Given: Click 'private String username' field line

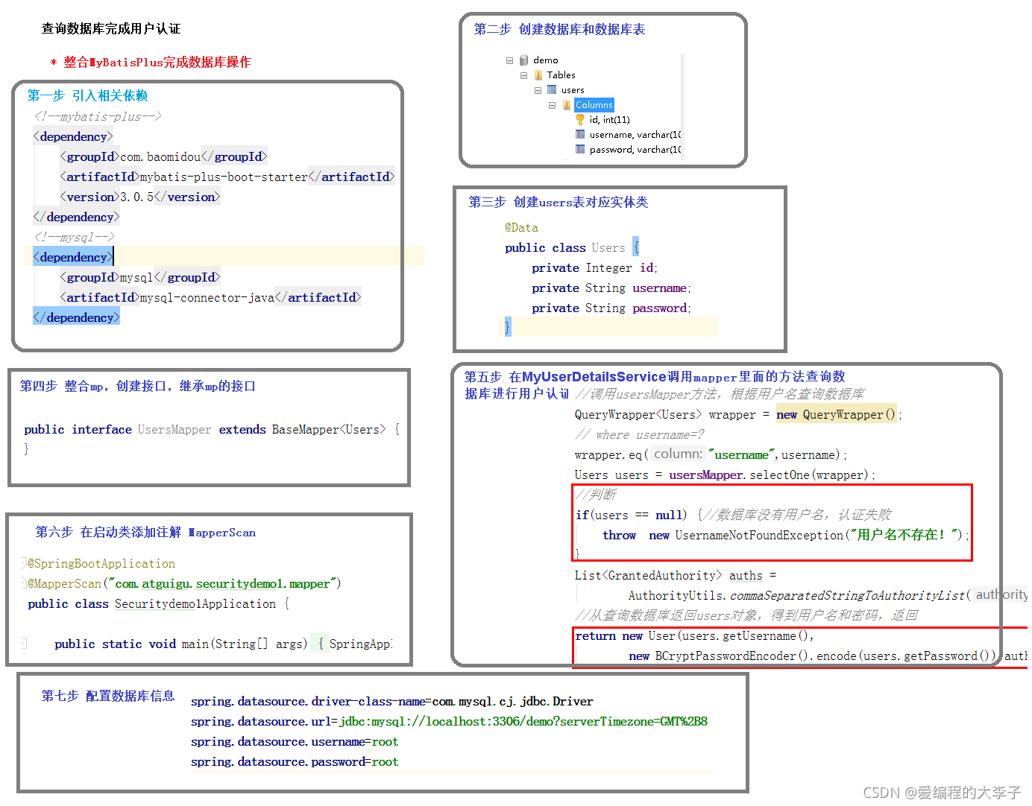Looking at the screenshot, I should (611, 288).
